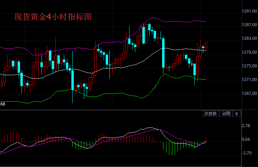The width and height of the screenshot is (258, 167).
Task: Click the 2.78 indicator scale label
Action: [246, 126]
